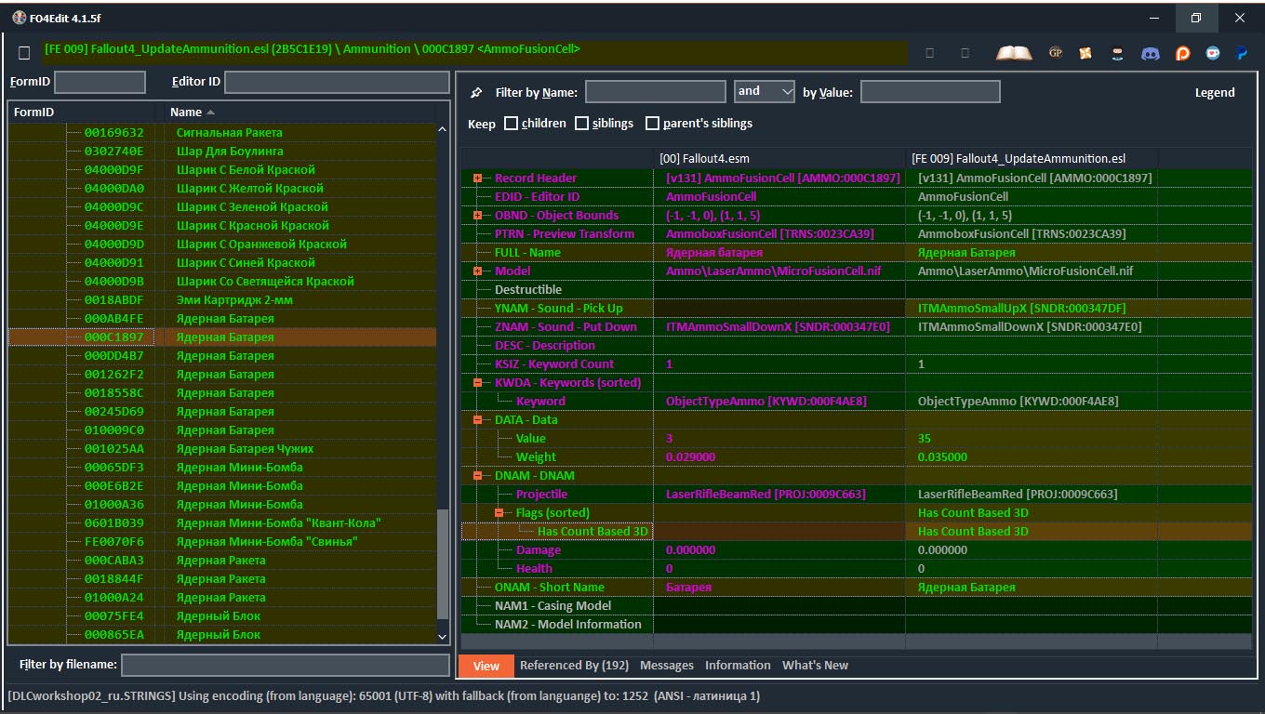
Task: Collapse the DATA - Data node
Action: (x=477, y=419)
